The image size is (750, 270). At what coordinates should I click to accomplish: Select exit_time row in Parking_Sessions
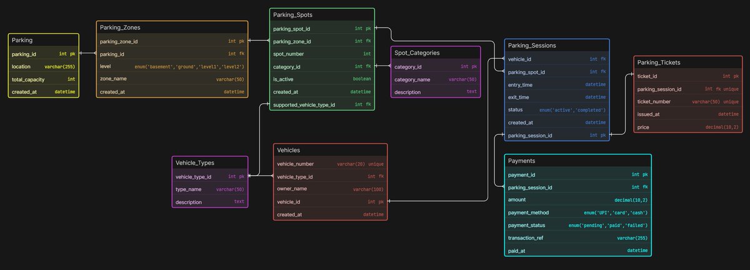[x=557, y=97]
